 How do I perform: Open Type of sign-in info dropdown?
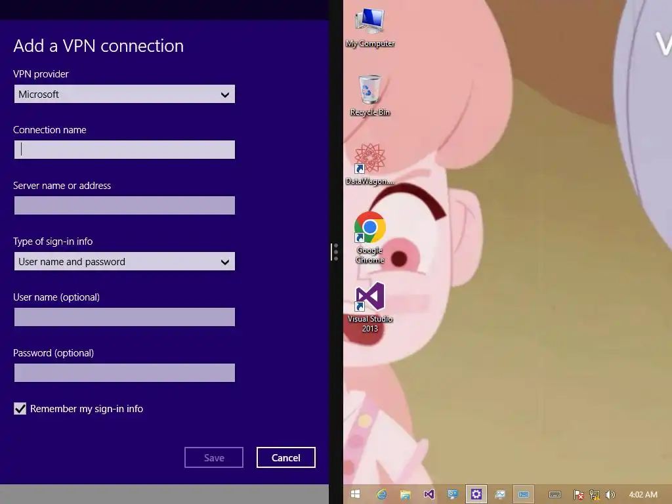tap(124, 261)
